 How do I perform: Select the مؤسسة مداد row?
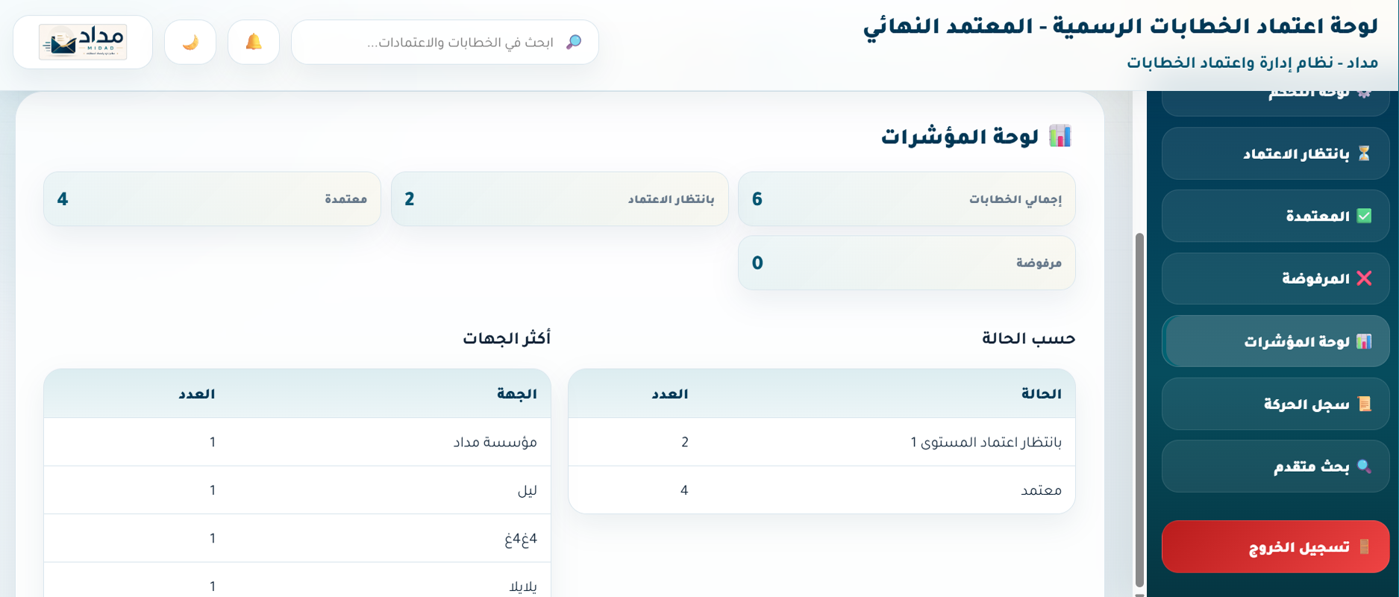(297, 442)
